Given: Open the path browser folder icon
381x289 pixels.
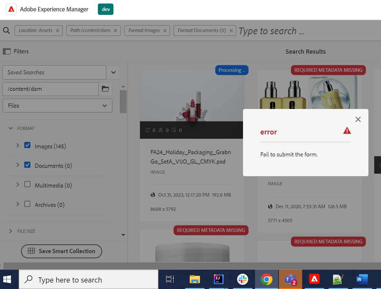Looking at the screenshot, I should point(105,89).
